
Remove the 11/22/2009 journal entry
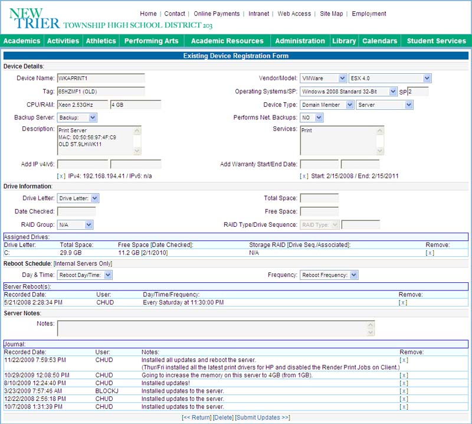coord(404,360)
